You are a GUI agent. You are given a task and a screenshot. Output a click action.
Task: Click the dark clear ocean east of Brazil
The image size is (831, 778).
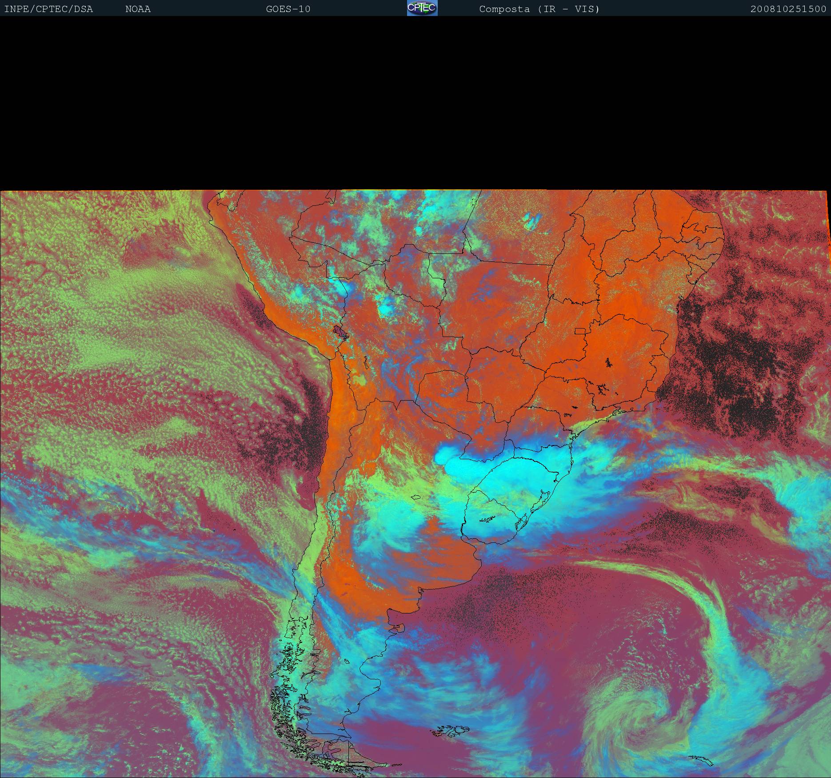point(733,356)
